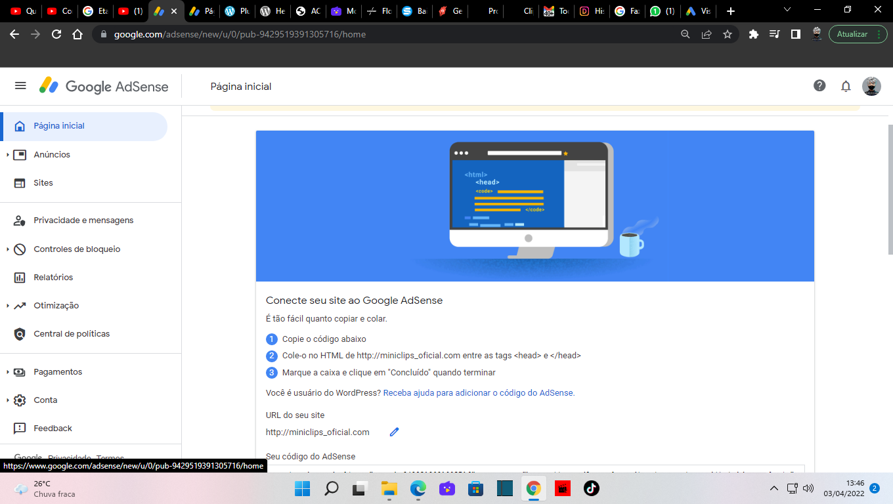Expand the Anúncios sidebar section

7,155
